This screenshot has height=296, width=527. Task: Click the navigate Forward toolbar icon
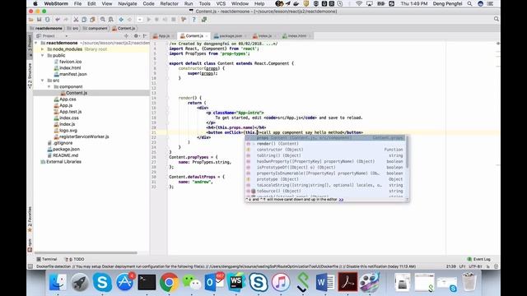129,20
